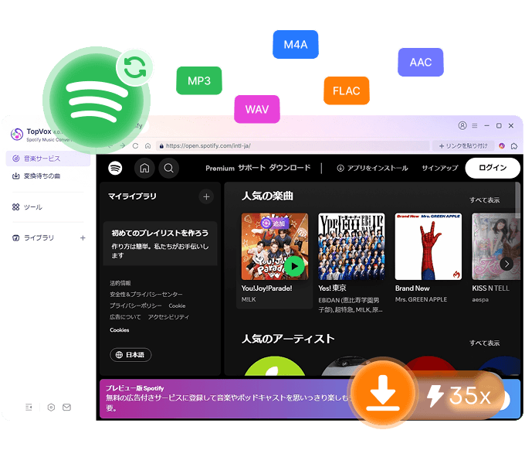Click the Brand New title text
Screen dimensions: 525x464
click(412, 288)
